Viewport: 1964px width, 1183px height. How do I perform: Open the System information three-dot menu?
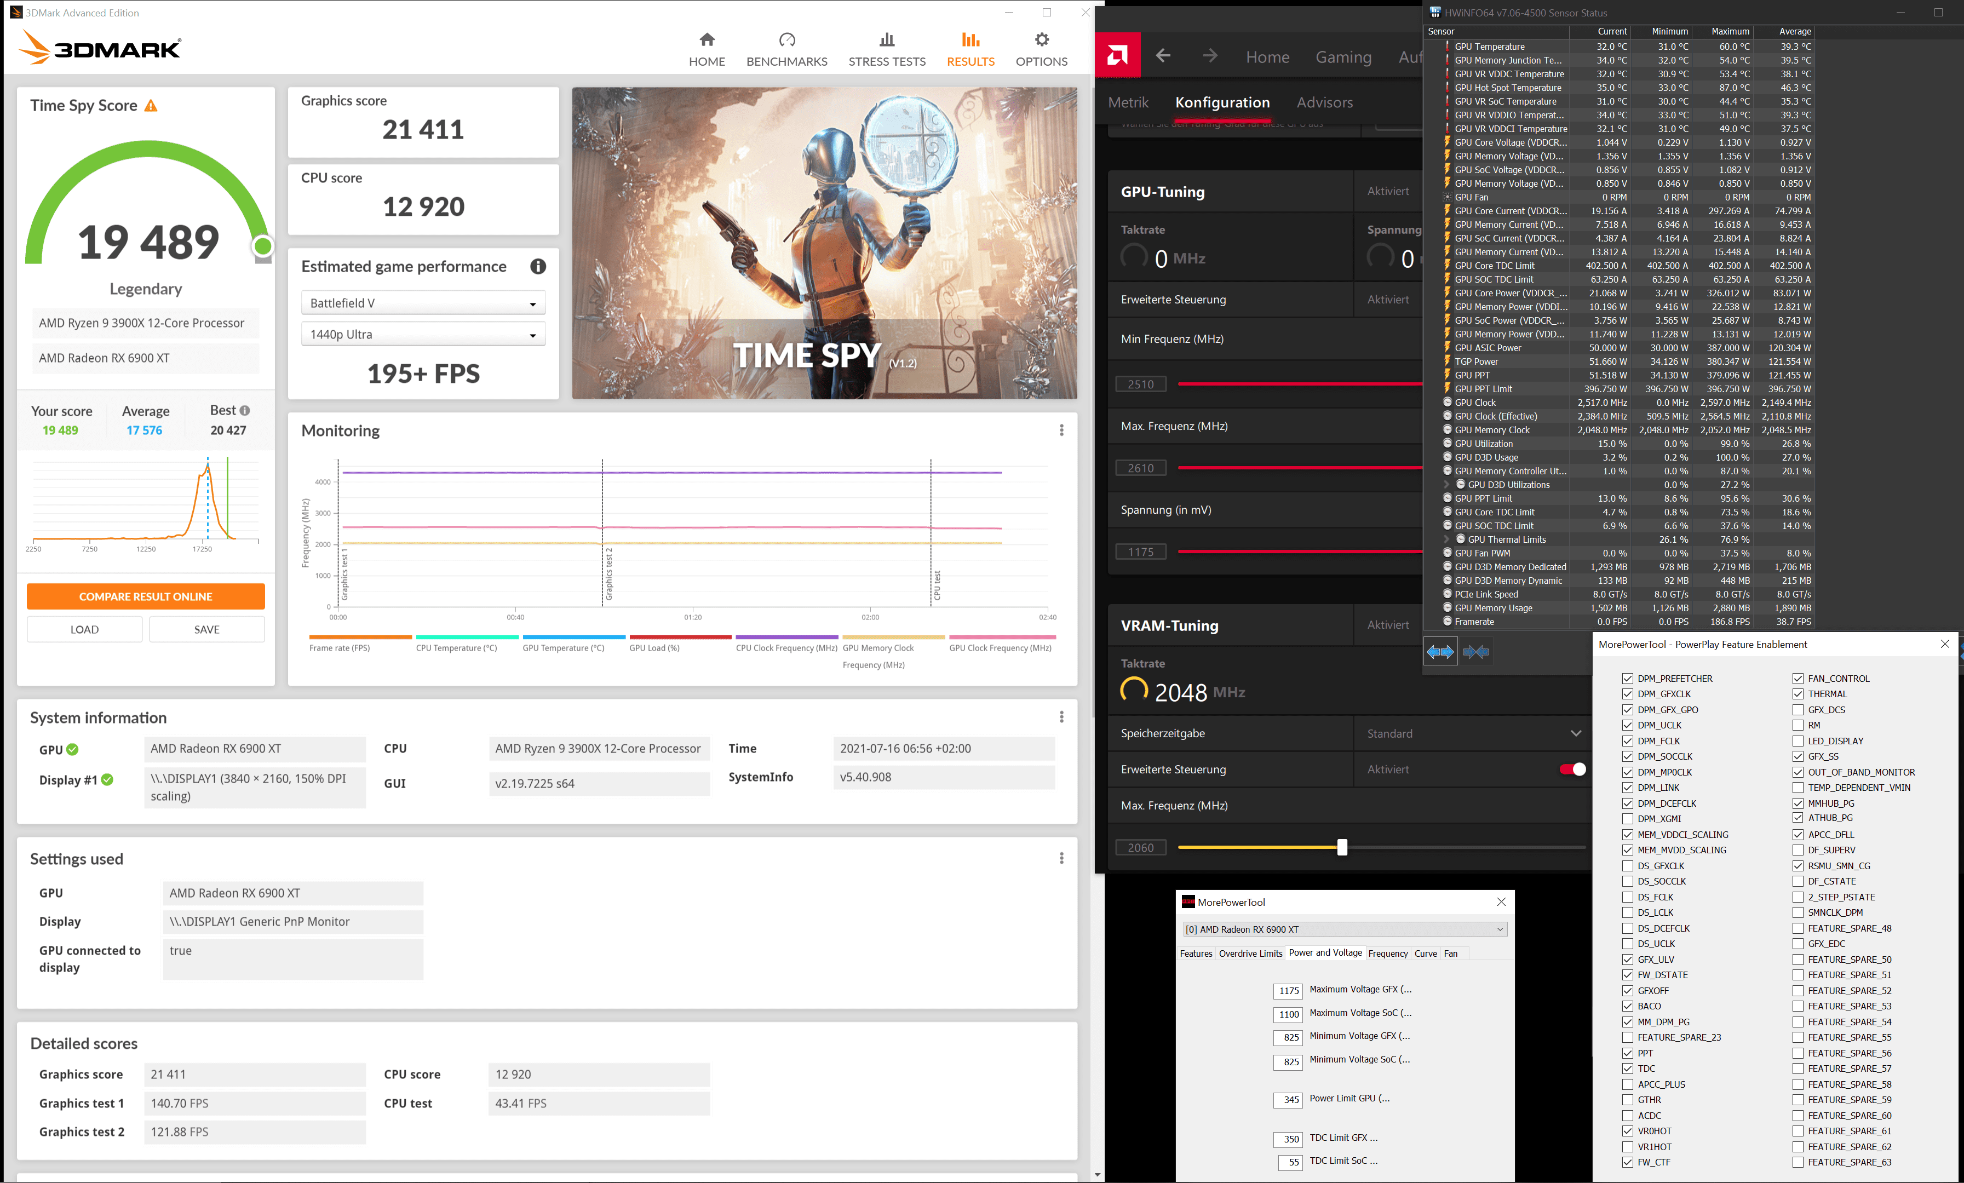click(x=1061, y=717)
